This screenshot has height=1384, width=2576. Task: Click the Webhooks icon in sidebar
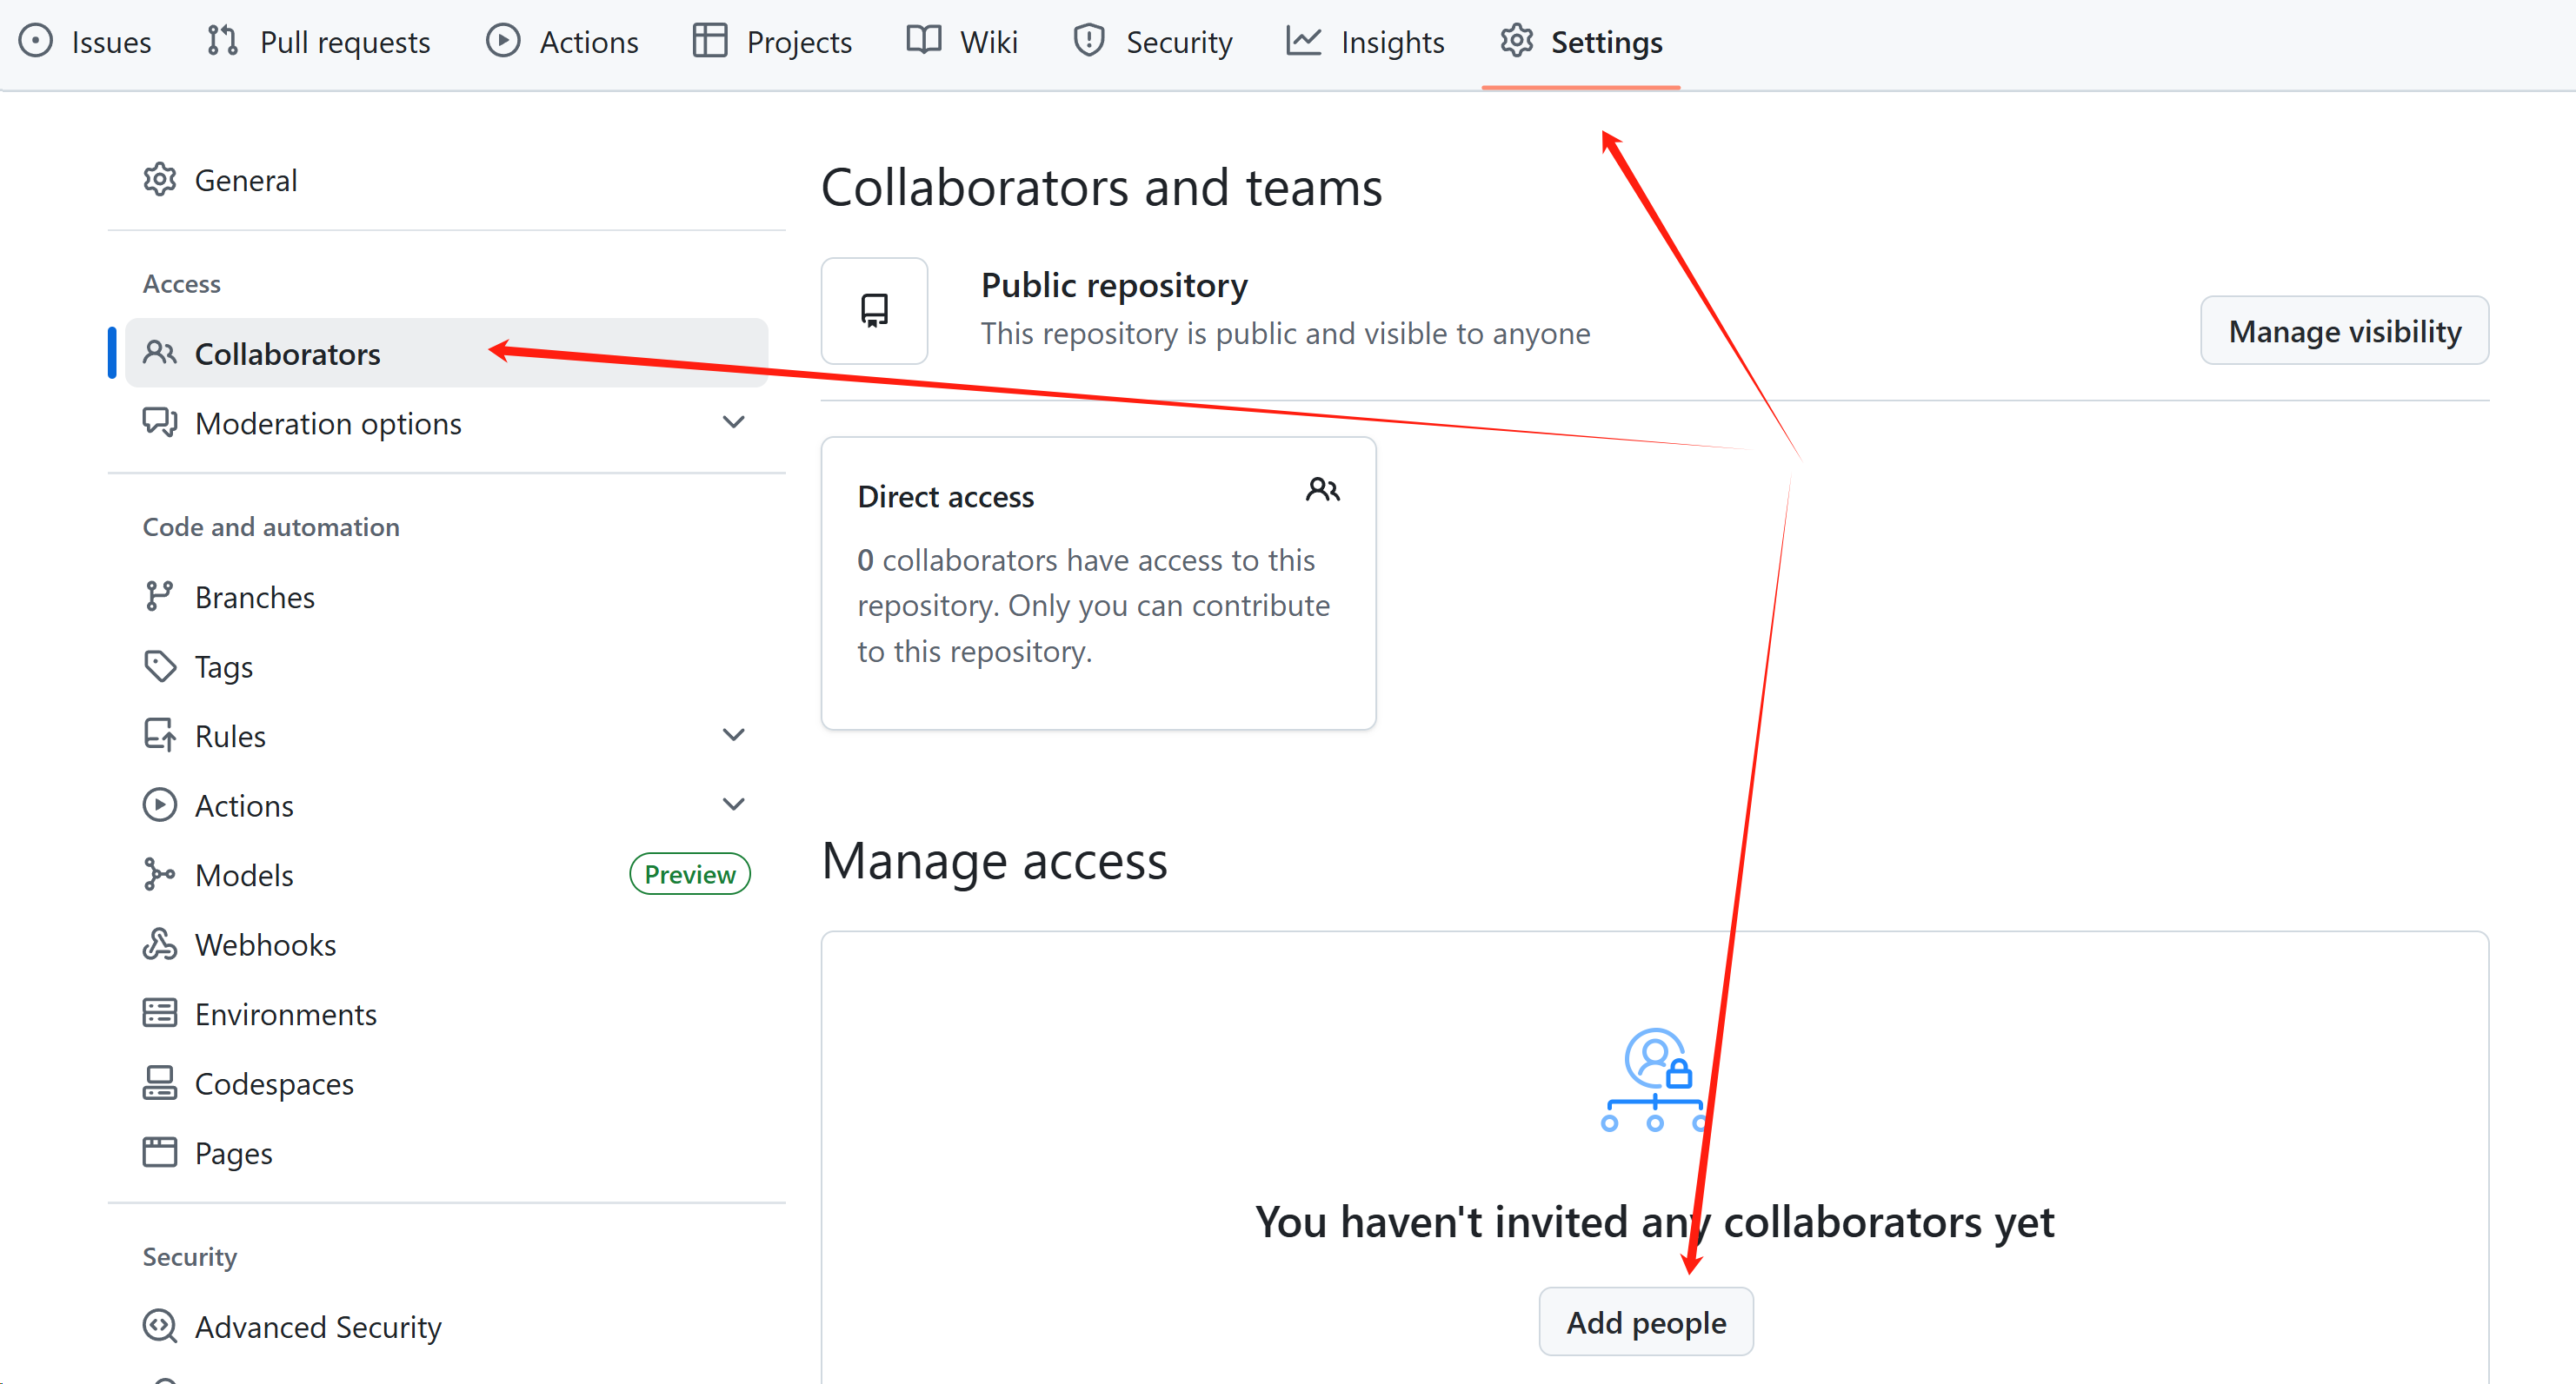click(159, 944)
